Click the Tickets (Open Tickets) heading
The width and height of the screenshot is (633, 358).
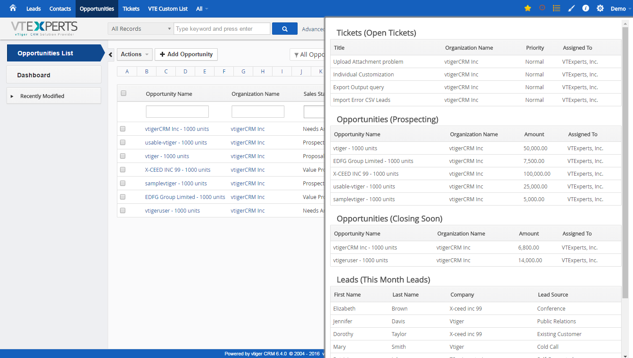pyautogui.click(x=376, y=33)
